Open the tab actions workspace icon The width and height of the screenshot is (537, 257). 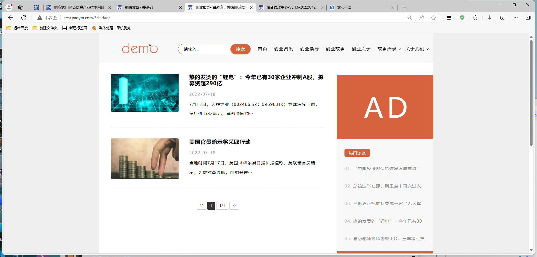click(21, 7)
